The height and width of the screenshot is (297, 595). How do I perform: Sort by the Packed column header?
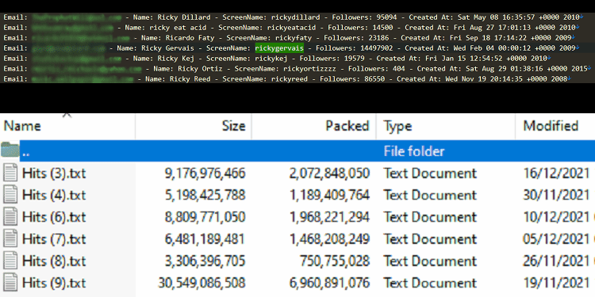click(313, 126)
